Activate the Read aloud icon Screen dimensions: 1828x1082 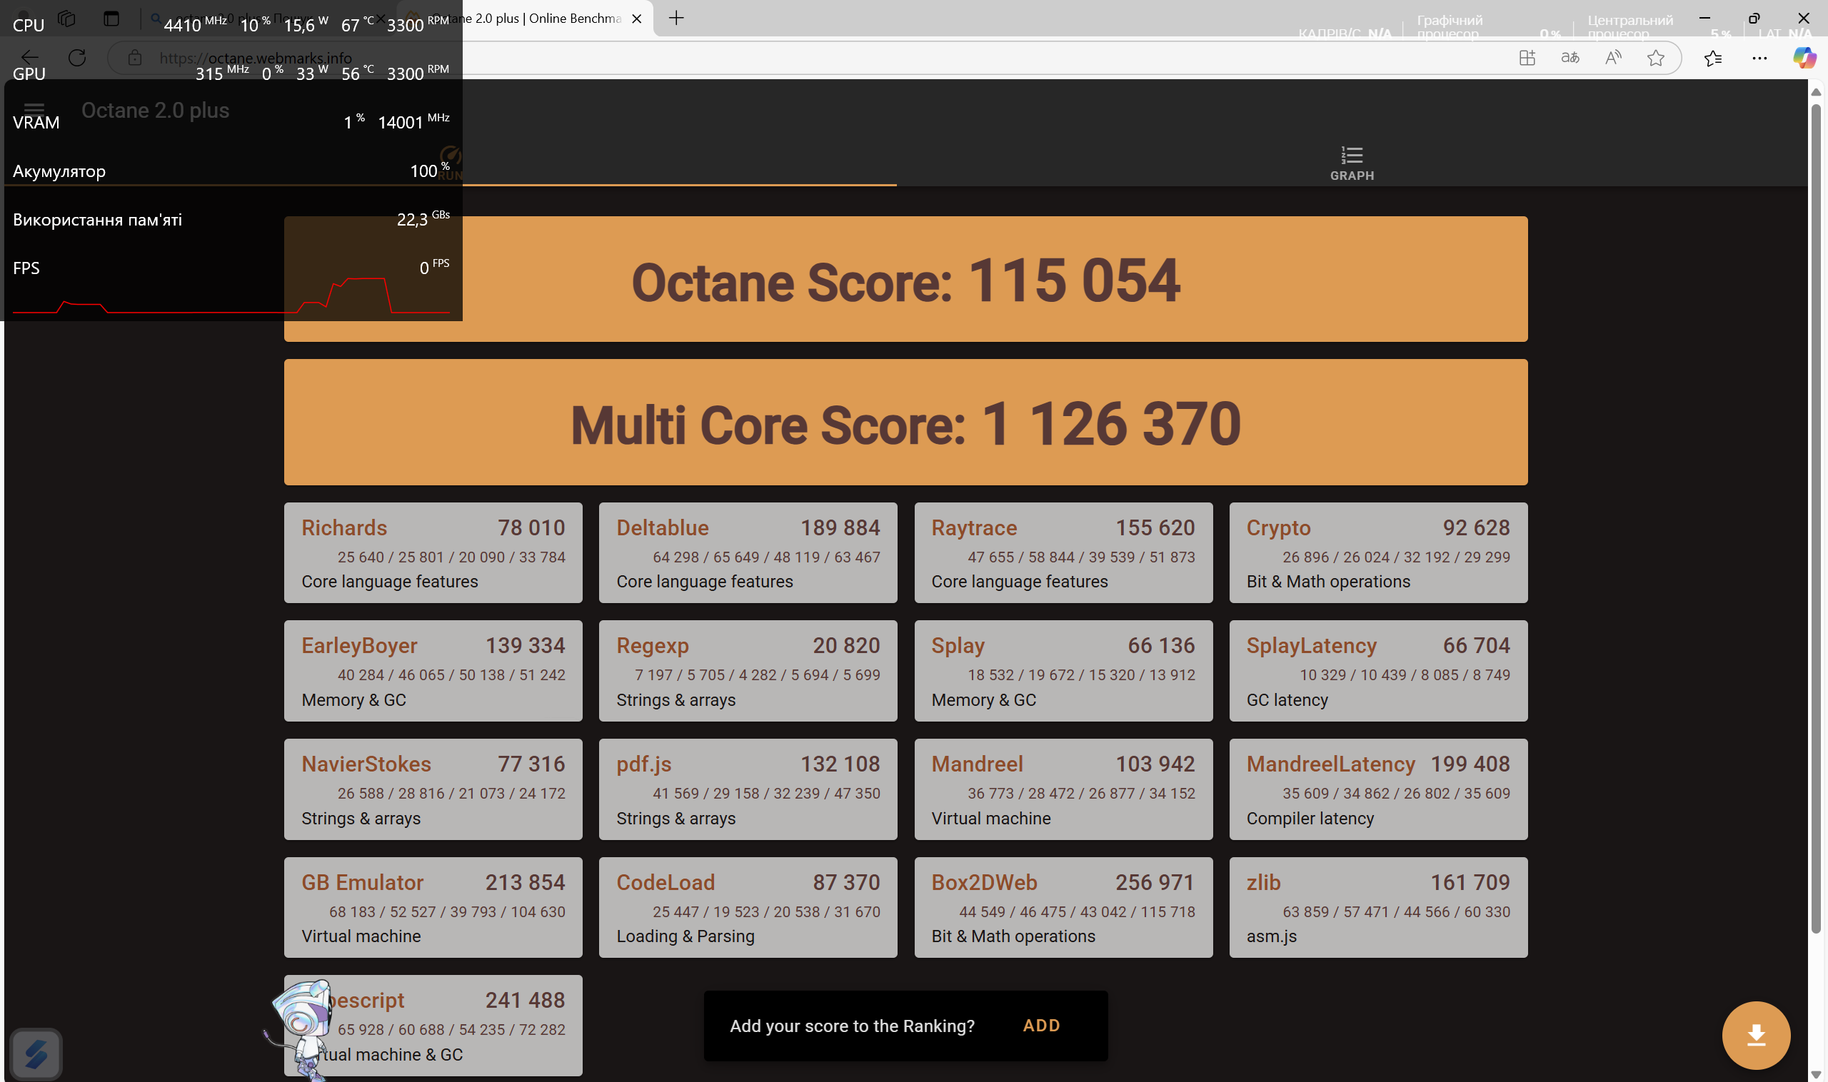(x=1613, y=58)
